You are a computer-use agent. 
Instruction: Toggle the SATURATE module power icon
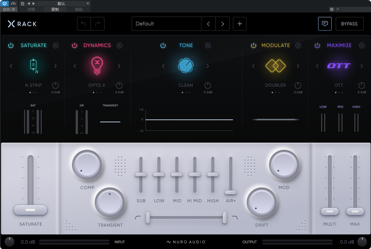click(x=11, y=45)
